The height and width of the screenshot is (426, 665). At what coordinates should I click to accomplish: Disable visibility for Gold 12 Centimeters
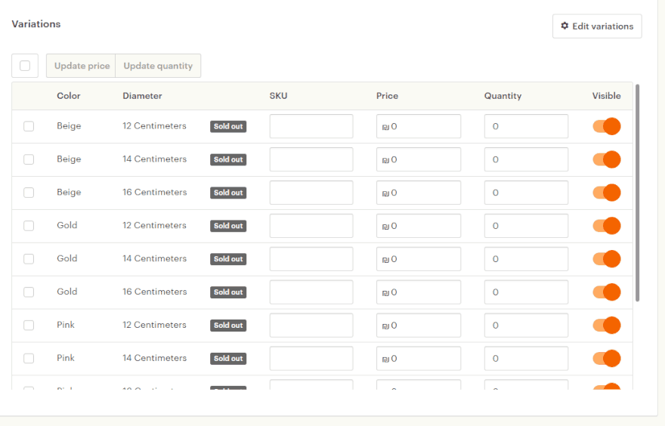pyautogui.click(x=606, y=226)
